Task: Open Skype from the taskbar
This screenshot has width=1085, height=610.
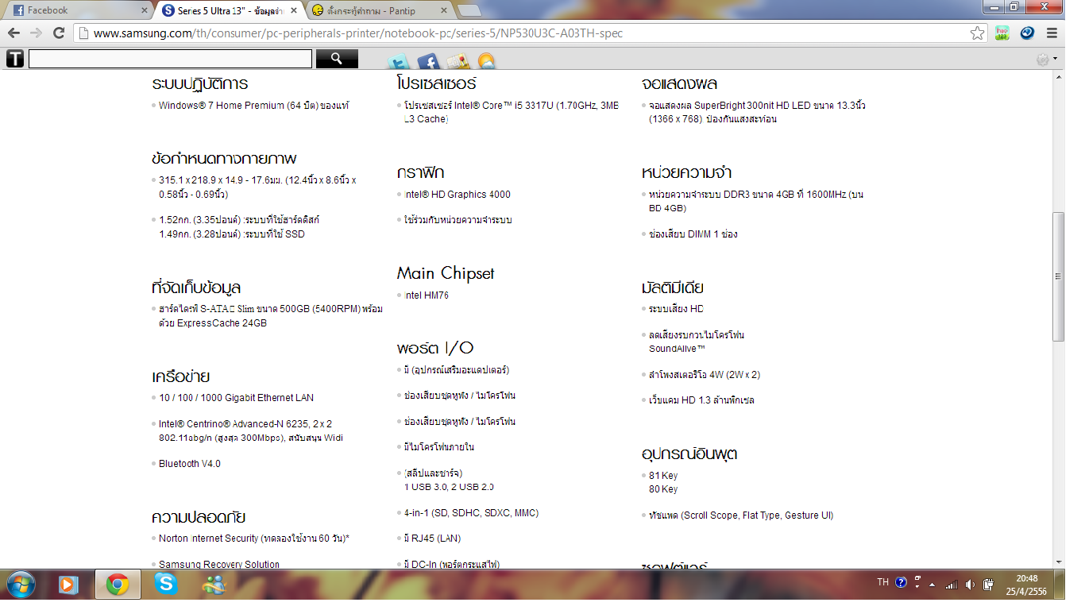Action: click(x=166, y=585)
